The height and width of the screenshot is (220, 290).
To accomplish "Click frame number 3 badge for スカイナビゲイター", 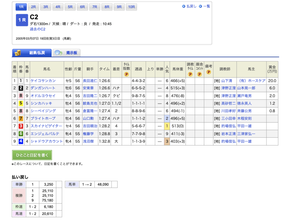I will 21,126.
